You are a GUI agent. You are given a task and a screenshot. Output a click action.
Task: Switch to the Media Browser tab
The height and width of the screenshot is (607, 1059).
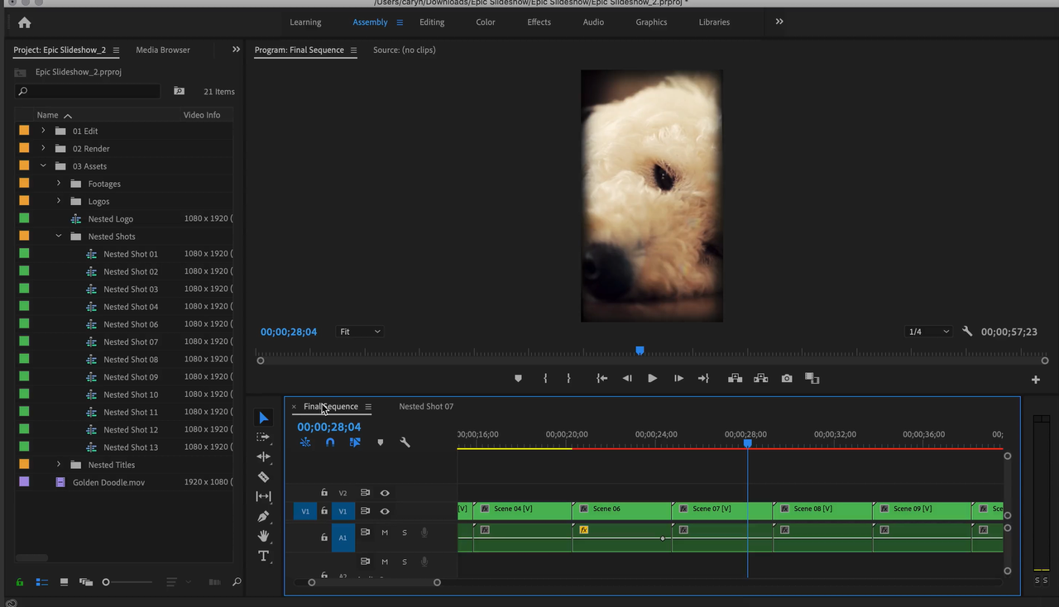[162, 50]
